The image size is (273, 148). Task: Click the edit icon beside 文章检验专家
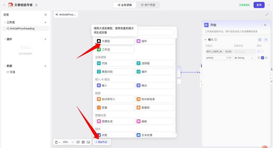[36, 5]
